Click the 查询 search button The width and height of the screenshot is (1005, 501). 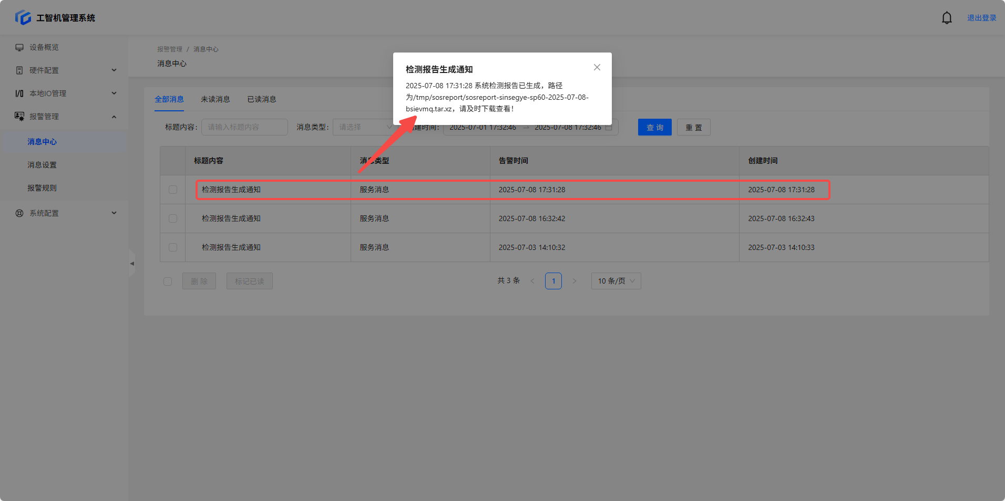tap(654, 127)
